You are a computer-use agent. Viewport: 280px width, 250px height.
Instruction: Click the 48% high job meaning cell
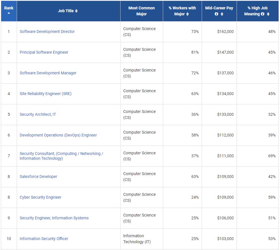pyautogui.click(x=258, y=31)
